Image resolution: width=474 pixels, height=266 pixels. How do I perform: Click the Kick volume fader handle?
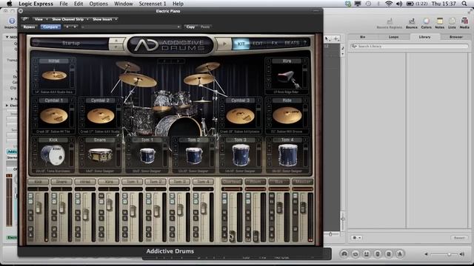click(x=39, y=208)
